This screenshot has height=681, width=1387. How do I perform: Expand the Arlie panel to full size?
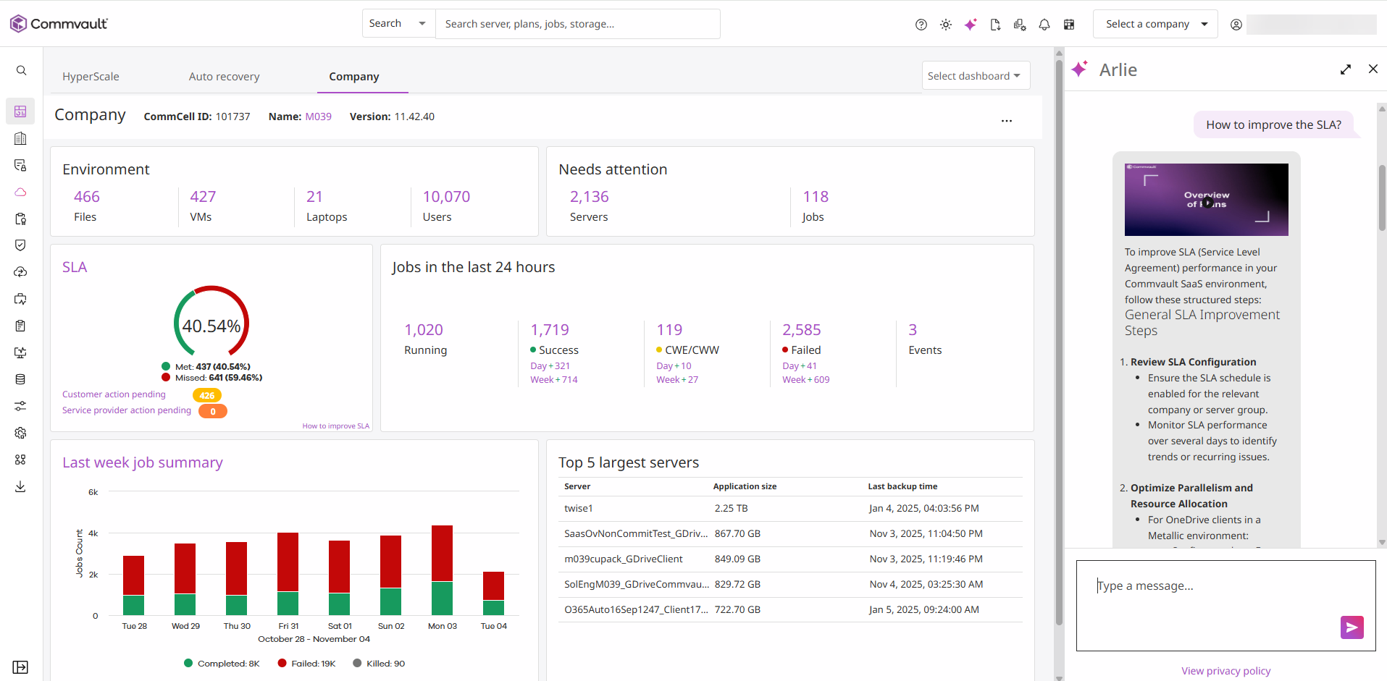(1346, 69)
